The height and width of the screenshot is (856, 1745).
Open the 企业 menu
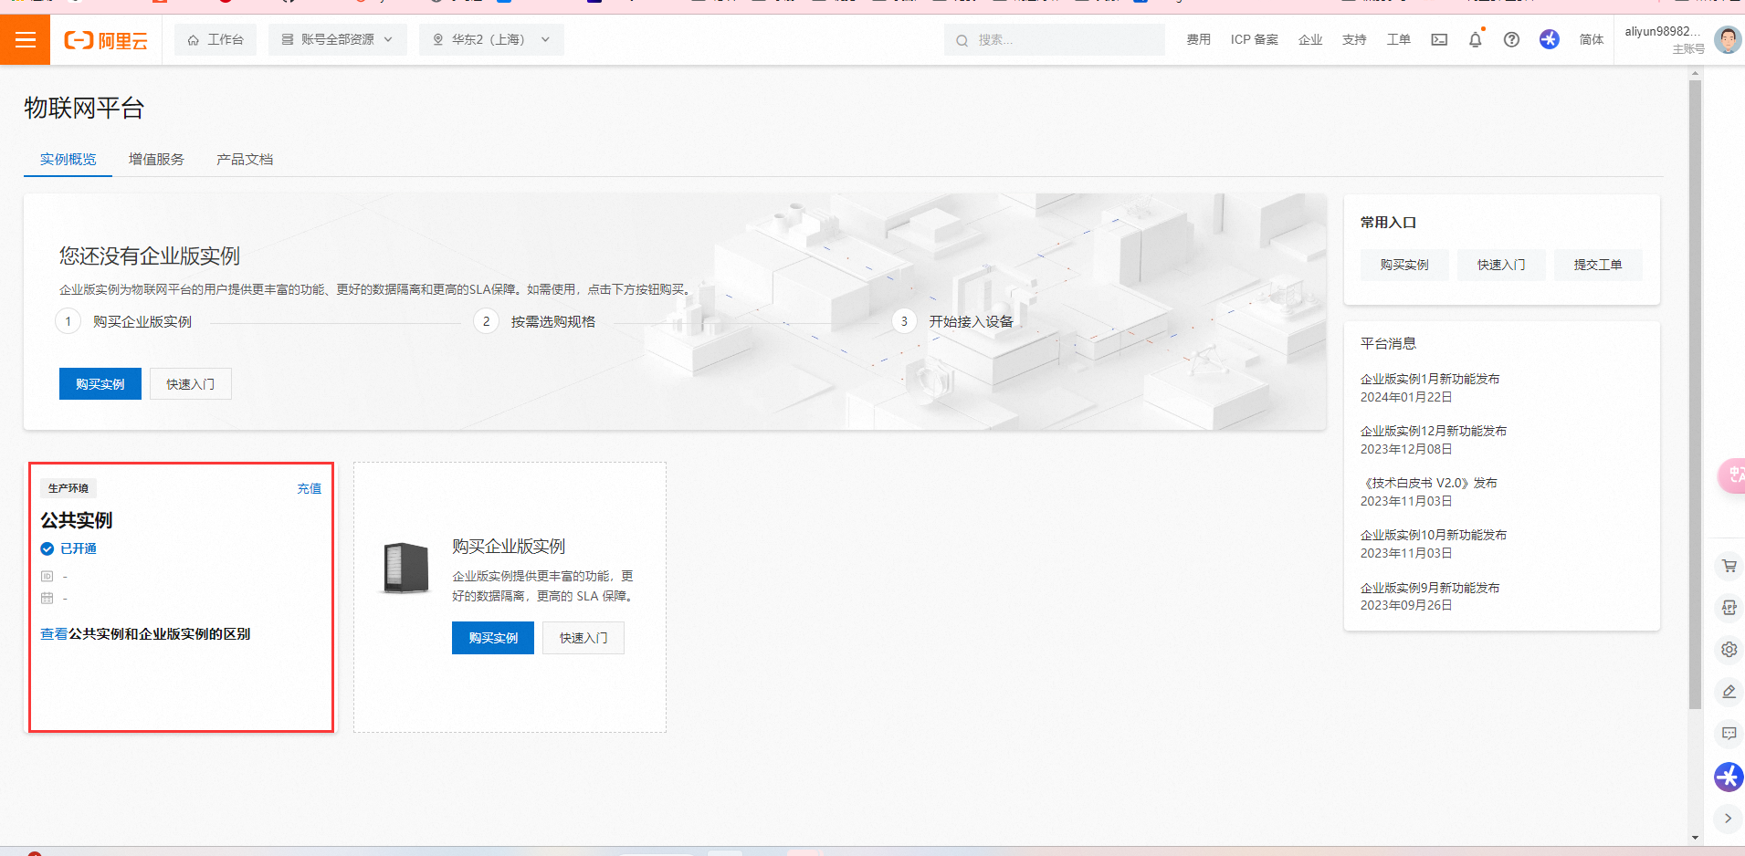[1310, 40]
